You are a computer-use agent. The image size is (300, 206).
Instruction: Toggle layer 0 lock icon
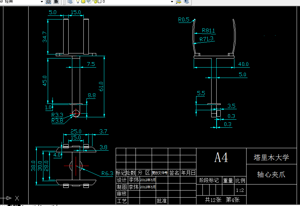click(96, 2)
